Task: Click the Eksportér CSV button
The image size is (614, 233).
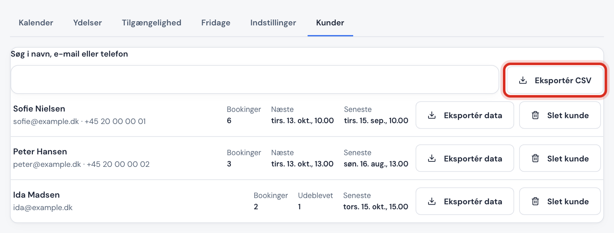Action: [555, 80]
